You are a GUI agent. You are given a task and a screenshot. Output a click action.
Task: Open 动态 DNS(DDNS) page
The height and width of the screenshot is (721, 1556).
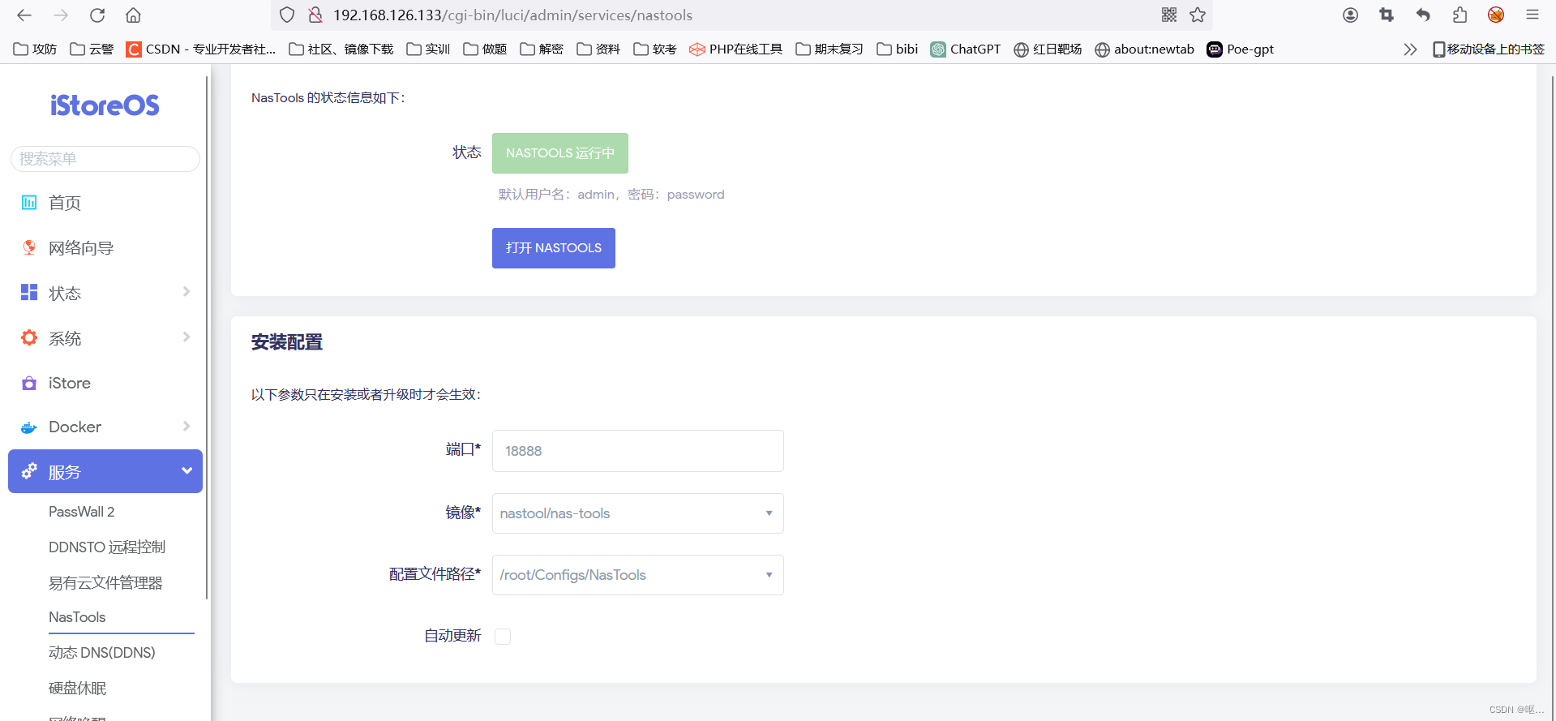[x=102, y=653]
